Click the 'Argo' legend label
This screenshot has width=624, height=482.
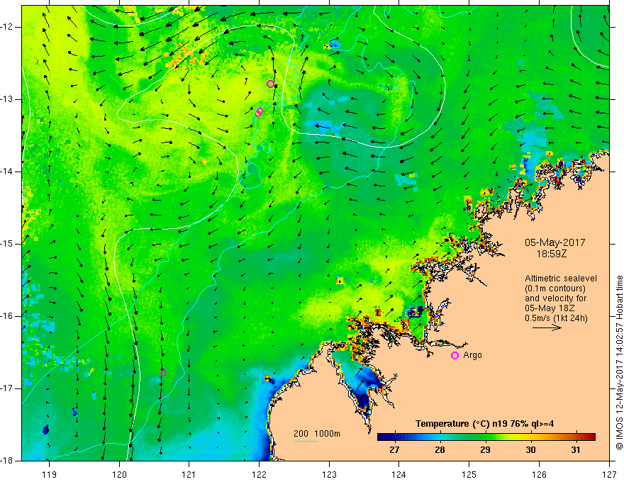[472, 355]
